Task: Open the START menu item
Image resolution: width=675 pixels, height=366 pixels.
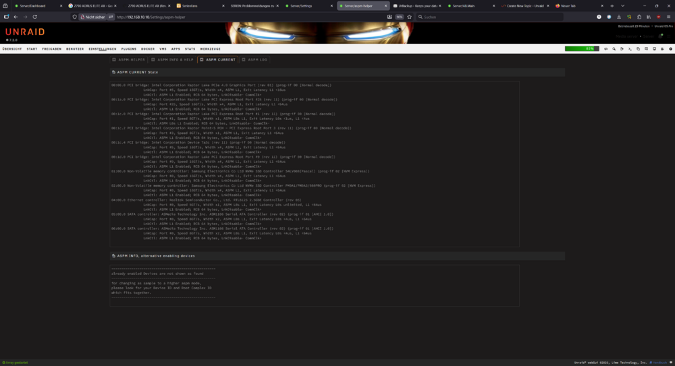Action: tap(32, 49)
